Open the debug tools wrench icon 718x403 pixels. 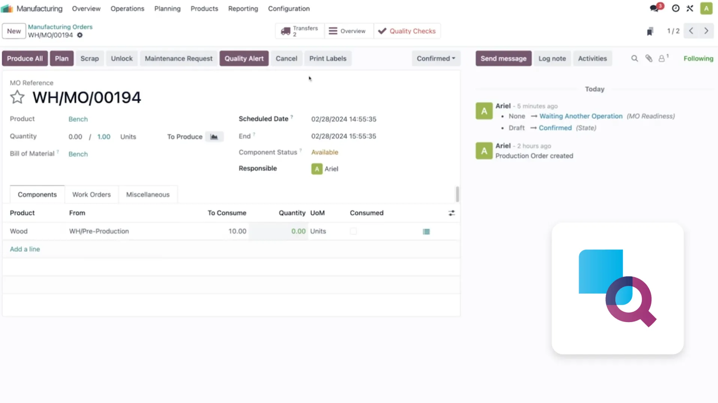point(690,8)
